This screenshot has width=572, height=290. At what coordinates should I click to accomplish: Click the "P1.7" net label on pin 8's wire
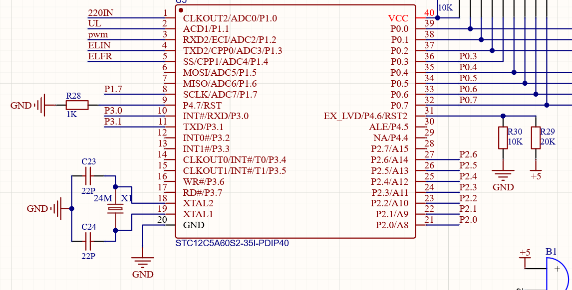tap(113, 89)
